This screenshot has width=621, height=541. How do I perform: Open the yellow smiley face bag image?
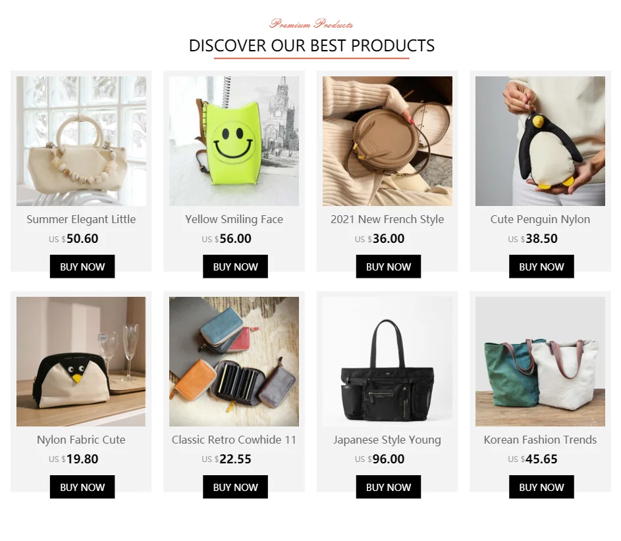[x=234, y=141]
